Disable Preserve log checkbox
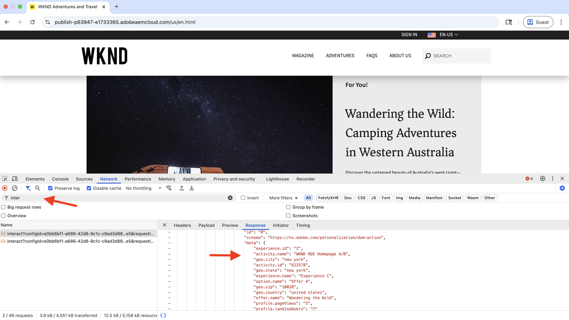Image resolution: width=569 pixels, height=320 pixels. click(50, 188)
